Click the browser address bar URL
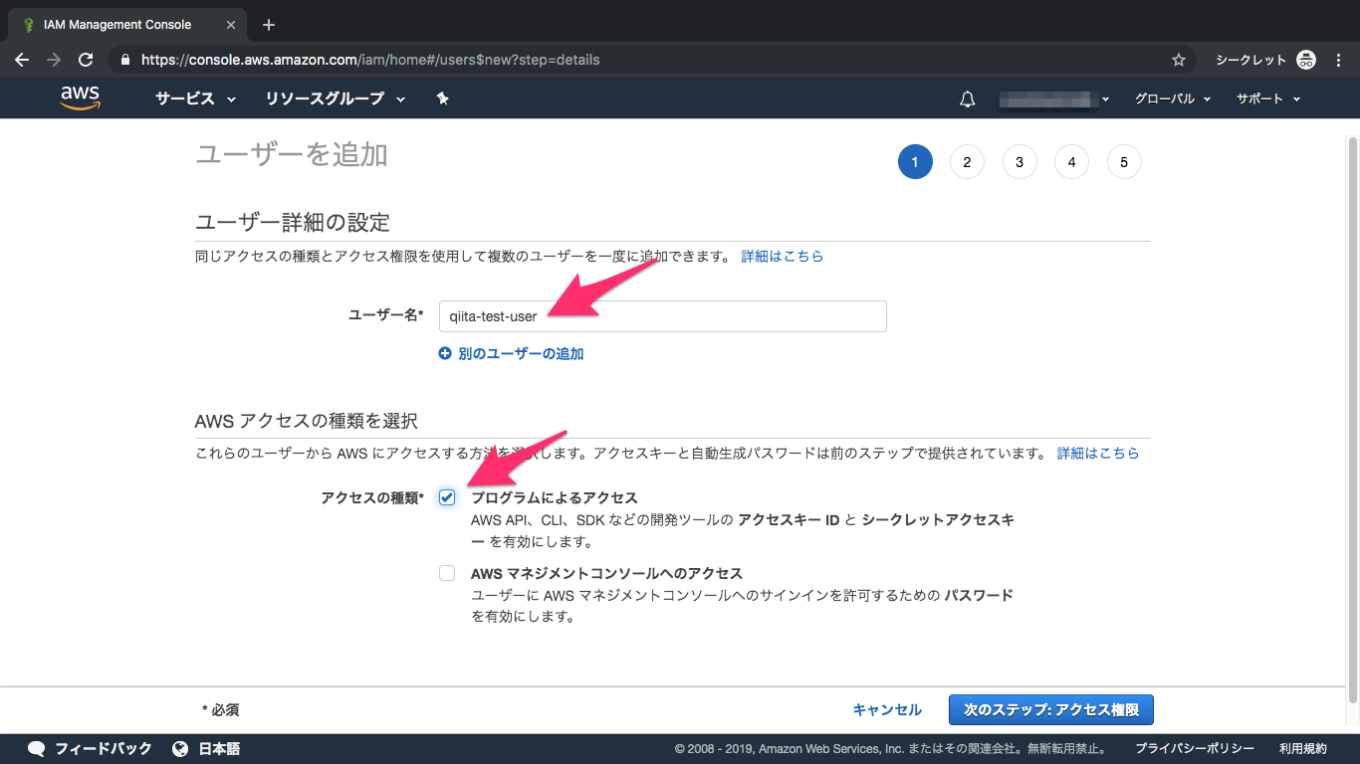 pos(370,60)
